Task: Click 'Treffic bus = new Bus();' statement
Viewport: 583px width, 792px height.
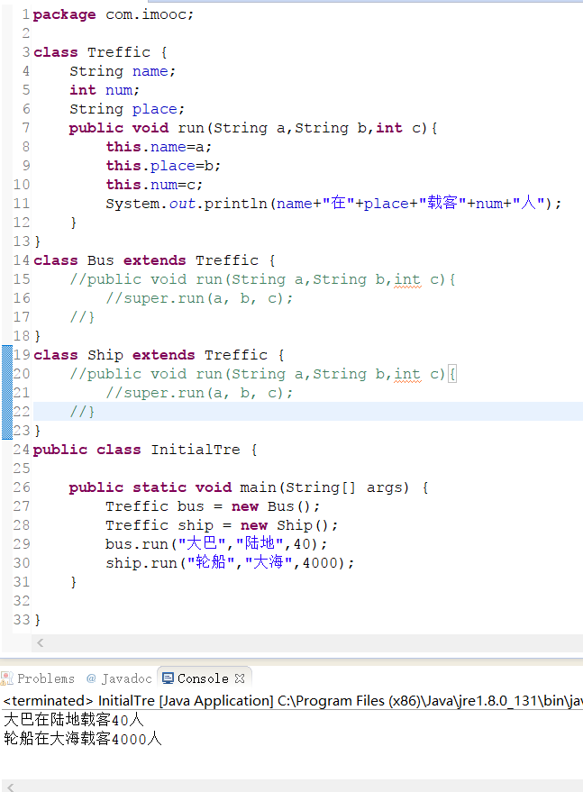Action: click(213, 506)
